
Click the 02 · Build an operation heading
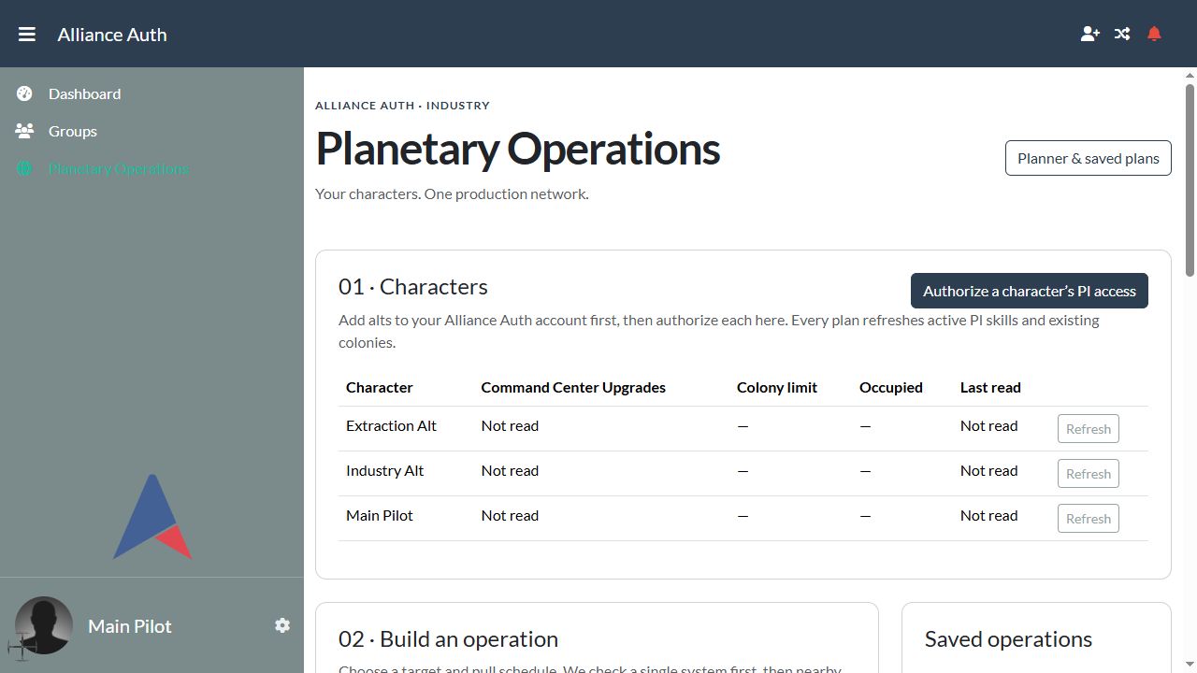coord(448,639)
